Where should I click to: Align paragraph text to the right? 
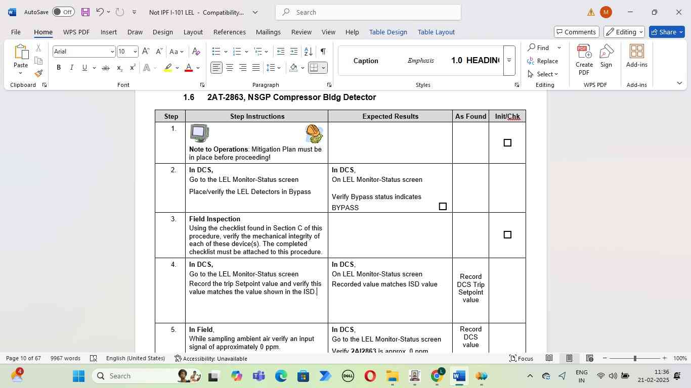pyautogui.click(x=243, y=68)
